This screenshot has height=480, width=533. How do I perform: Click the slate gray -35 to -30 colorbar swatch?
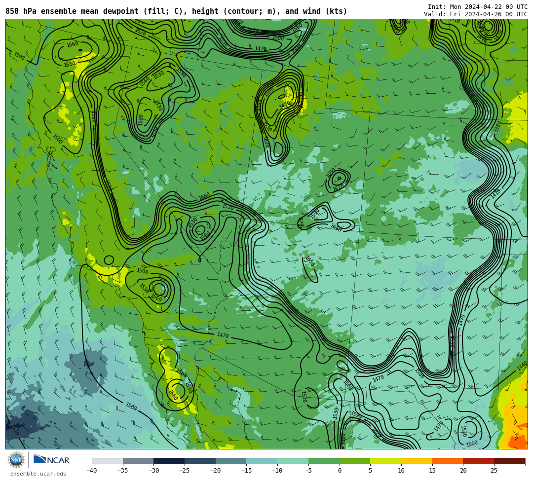point(138,461)
